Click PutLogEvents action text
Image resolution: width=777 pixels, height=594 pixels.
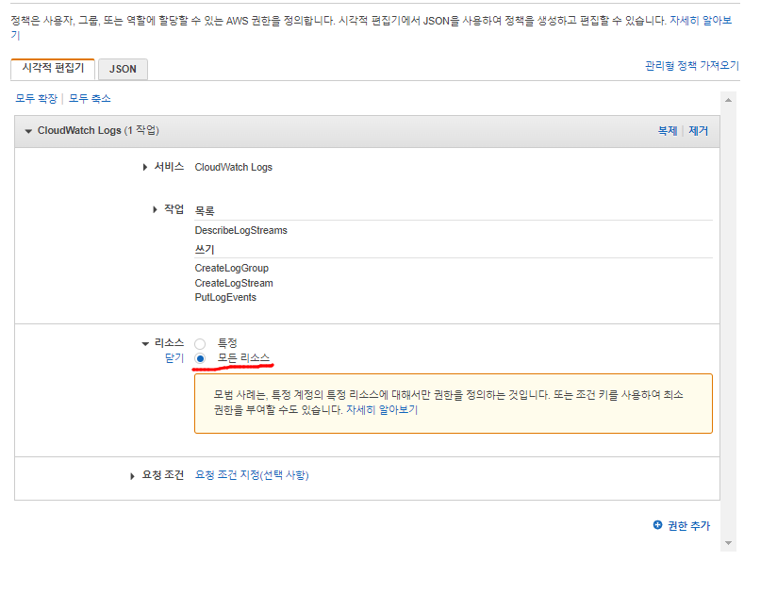[225, 297]
